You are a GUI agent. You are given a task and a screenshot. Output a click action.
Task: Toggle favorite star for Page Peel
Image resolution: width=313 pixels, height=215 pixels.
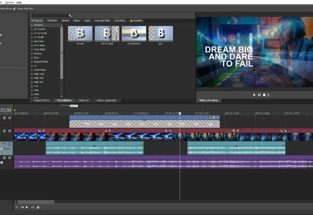(32, 78)
